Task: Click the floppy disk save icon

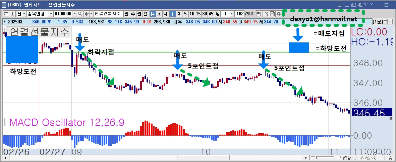Action: (x=272, y=14)
